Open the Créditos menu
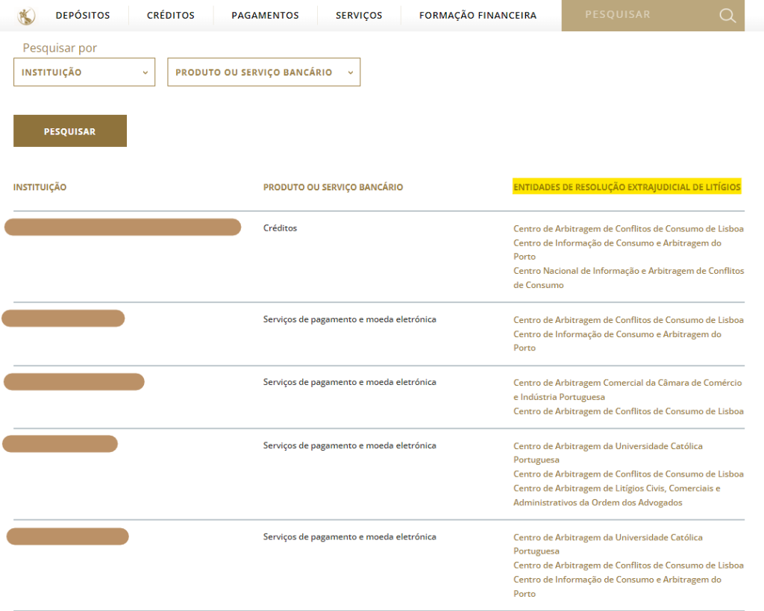764x611 pixels. click(x=171, y=16)
